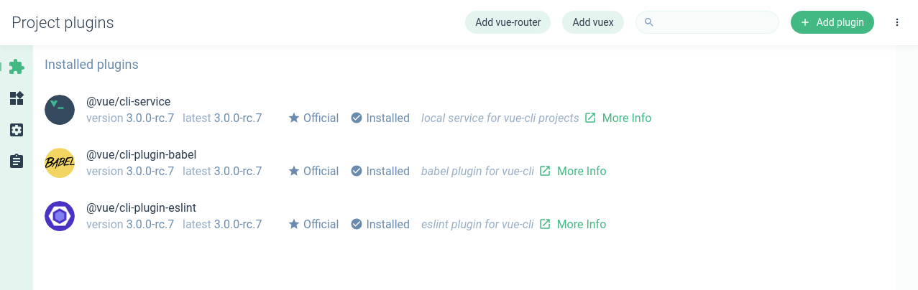Click the plus icon on Add plugin button

[x=805, y=22]
